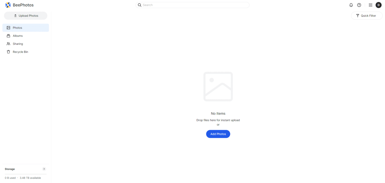Screen dimensions: 385x183
Task: Click the BeePhotos logo icon
Action: [x=8, y=5]
